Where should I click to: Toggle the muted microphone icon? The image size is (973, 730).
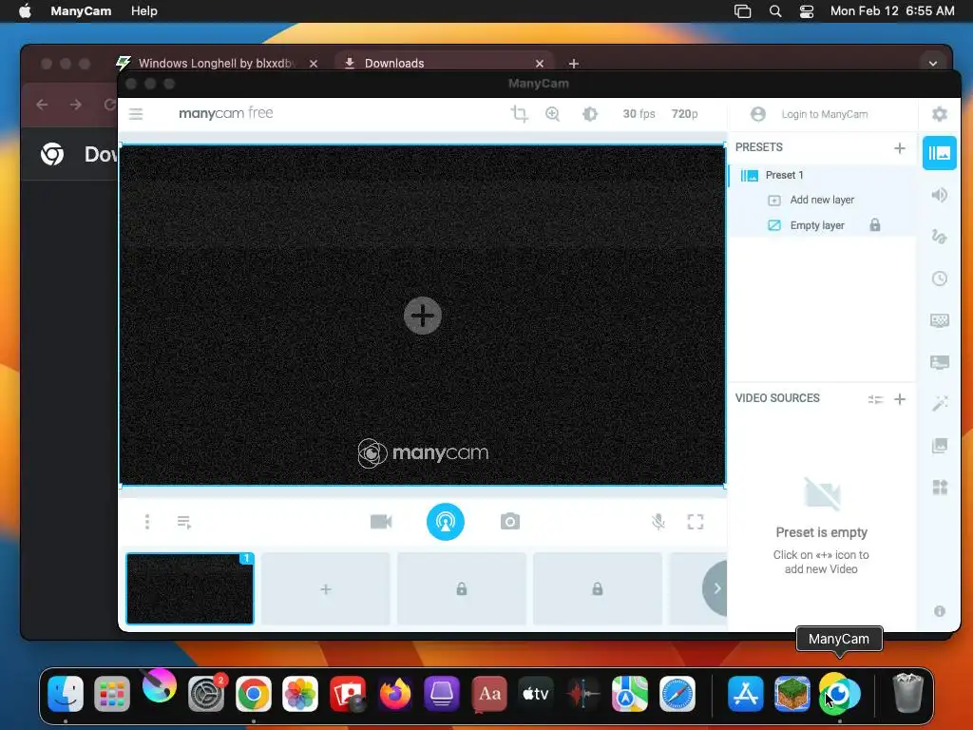(x=658, y=522)
